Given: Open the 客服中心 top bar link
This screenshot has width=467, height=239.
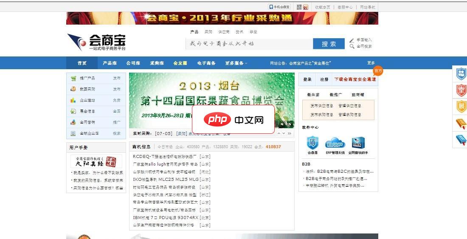Looking at the screenshot, I should click(x=345, y=7).
